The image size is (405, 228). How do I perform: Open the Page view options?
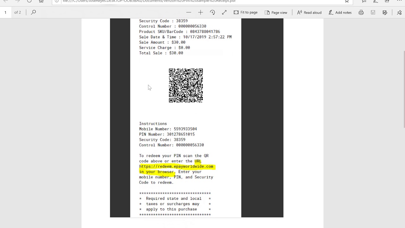(276, 12)
